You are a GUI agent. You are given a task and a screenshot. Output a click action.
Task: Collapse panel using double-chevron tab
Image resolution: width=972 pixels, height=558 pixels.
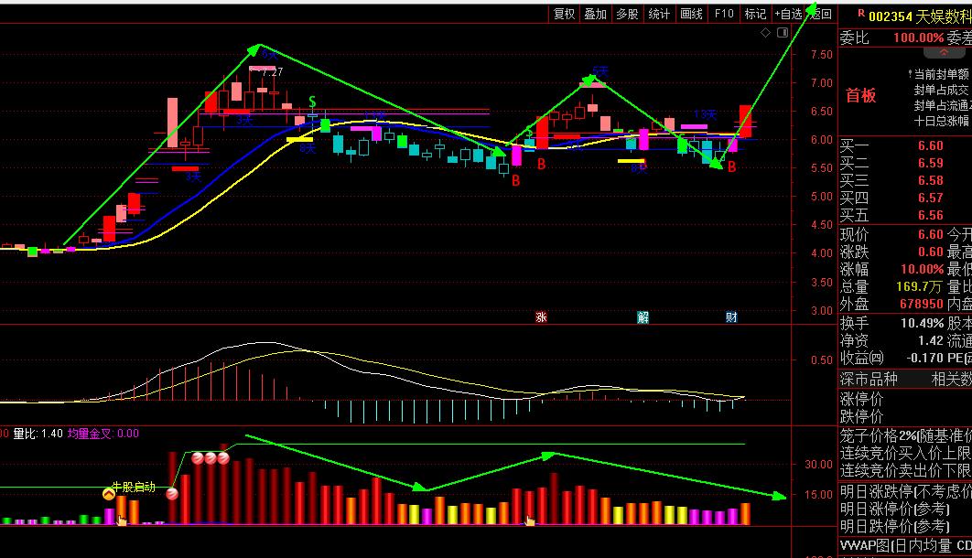pos(945,53)
